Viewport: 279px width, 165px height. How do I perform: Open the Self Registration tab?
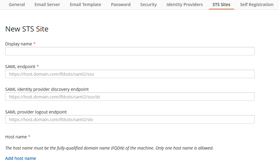coord(257,5)
